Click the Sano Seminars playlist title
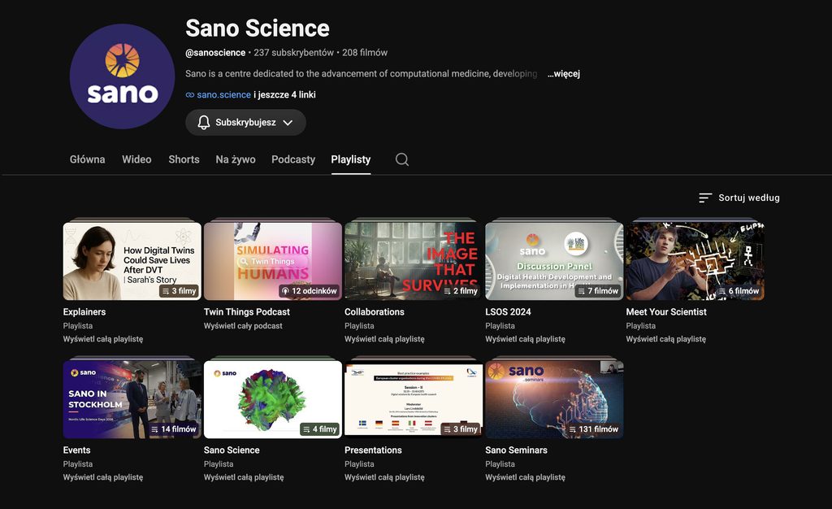This screenshot has height=509, width=832. pyautogui.click(x=516, y=450)
